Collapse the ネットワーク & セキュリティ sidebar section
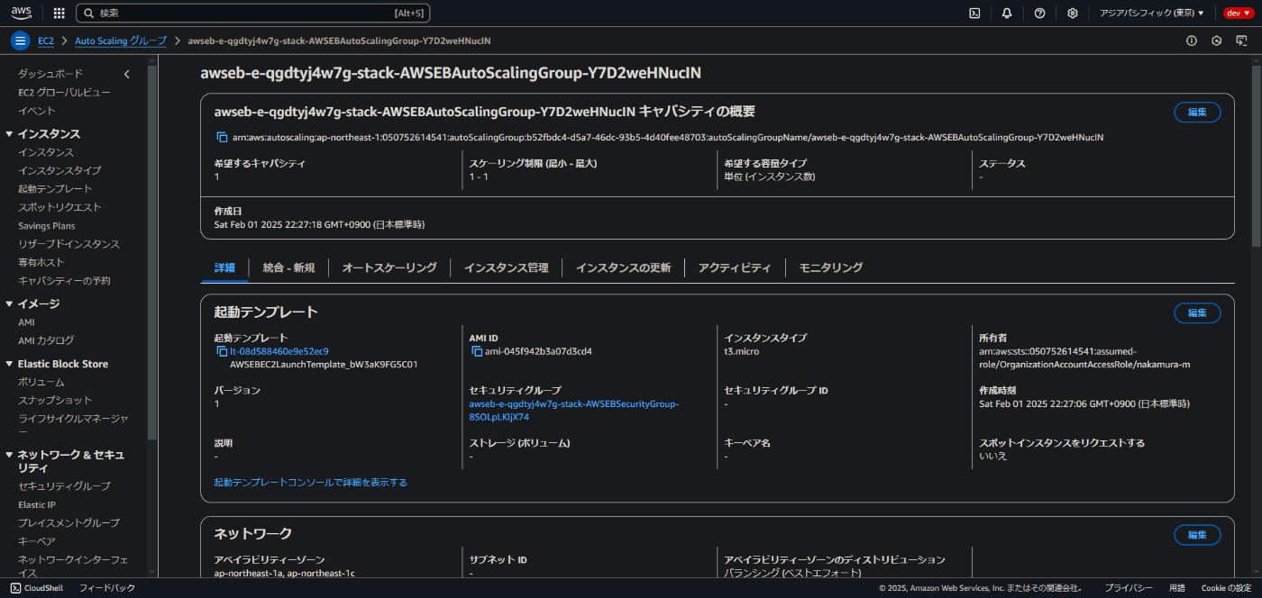This screenshot has height=598, width=1262. pos(9,455)
